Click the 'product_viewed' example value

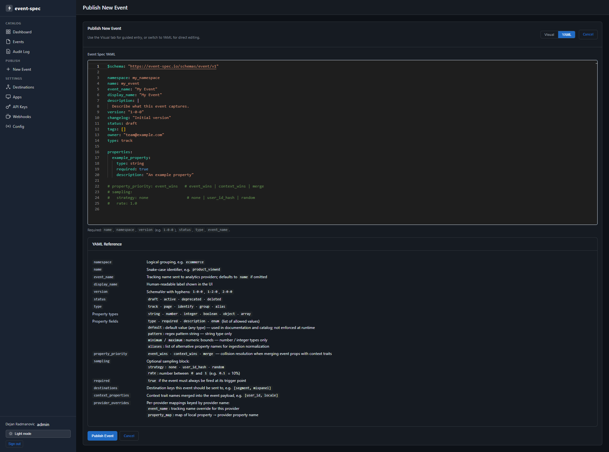206,269
